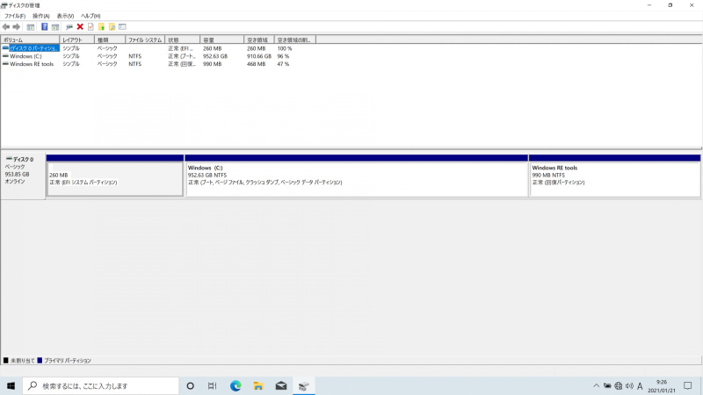The width and height of the screenshot is (703, 395).
Task: Sort by the 空き領域 column header
Action: tap(259, 39)
